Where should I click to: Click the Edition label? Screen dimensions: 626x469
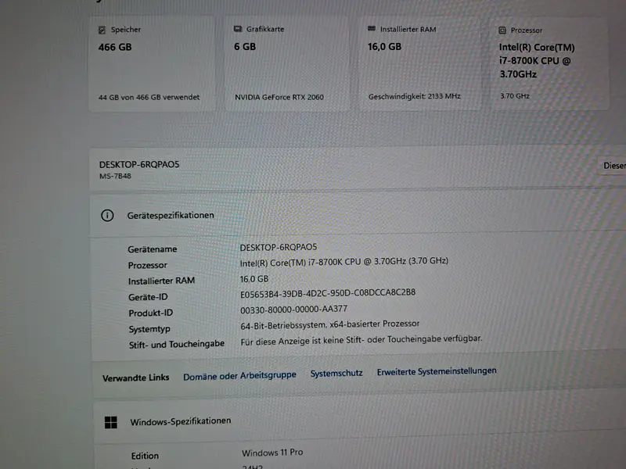coord(145,456)
